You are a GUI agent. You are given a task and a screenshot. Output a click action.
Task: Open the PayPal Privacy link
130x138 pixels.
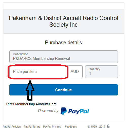click(52, 127)
